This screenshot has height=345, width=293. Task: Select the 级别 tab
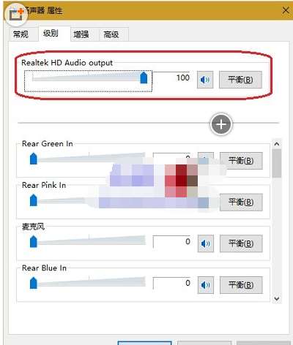[51, 34]
